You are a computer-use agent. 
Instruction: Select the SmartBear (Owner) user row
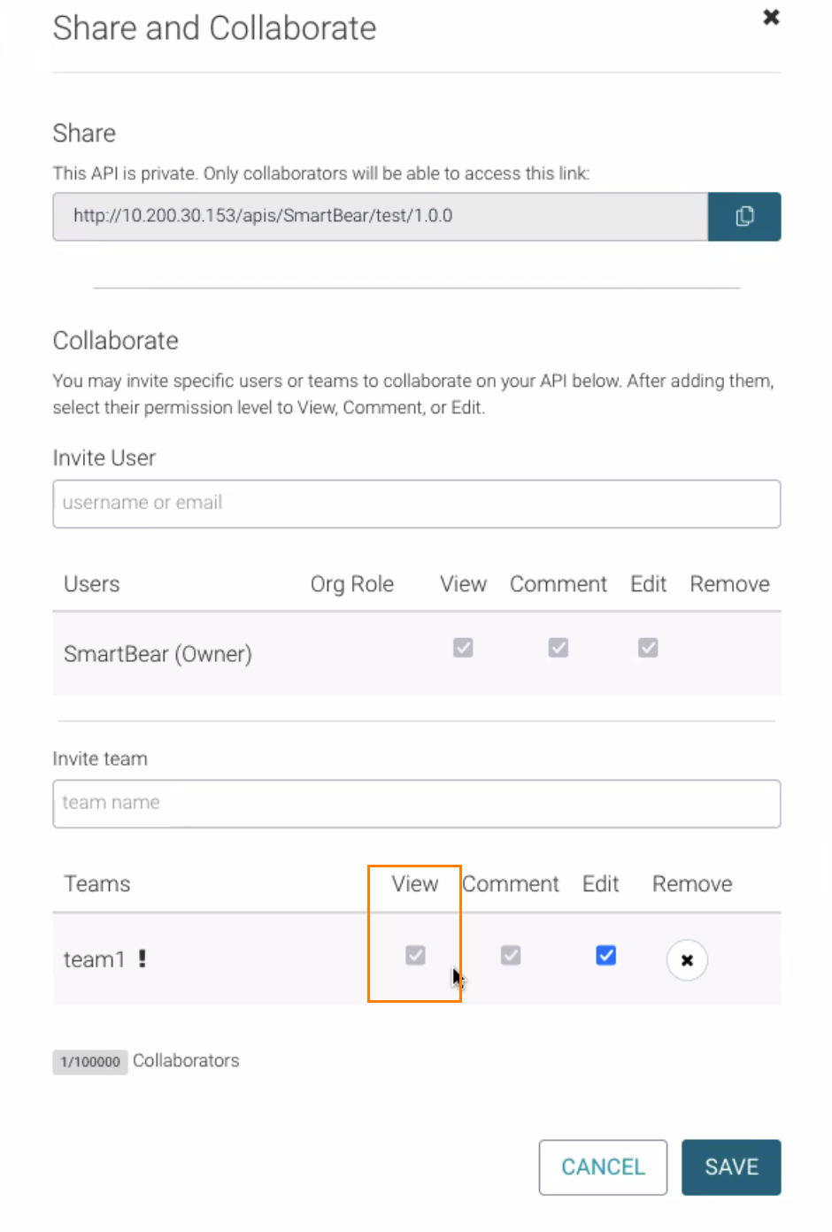[158, 654]
